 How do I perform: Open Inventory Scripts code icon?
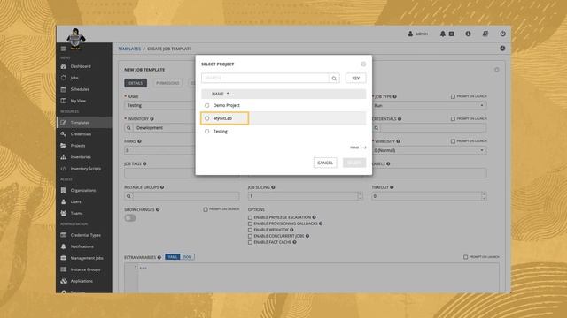64,169
